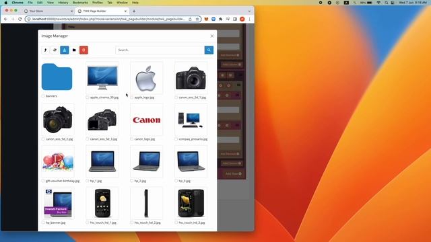
Task: Click the blue upload button in Image Manager
Action: click(x=65, y=50)
